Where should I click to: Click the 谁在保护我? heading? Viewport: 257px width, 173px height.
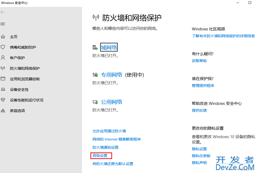203,79
